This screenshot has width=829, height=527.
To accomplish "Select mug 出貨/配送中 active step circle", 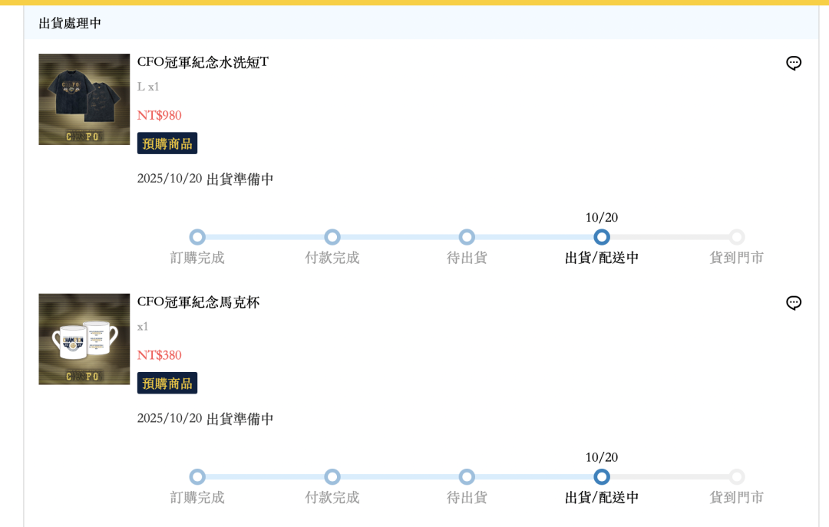I will (x=602, y=477).
